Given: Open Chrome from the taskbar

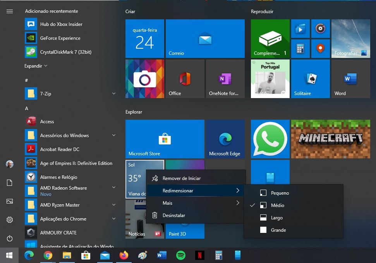Looking at the screenshot, I should [48, 255].
